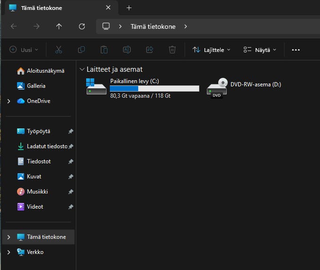Select Galleria in the navigation pane
Screen dimensions: 320x270
pyautogui.click(x=36, y=86)
